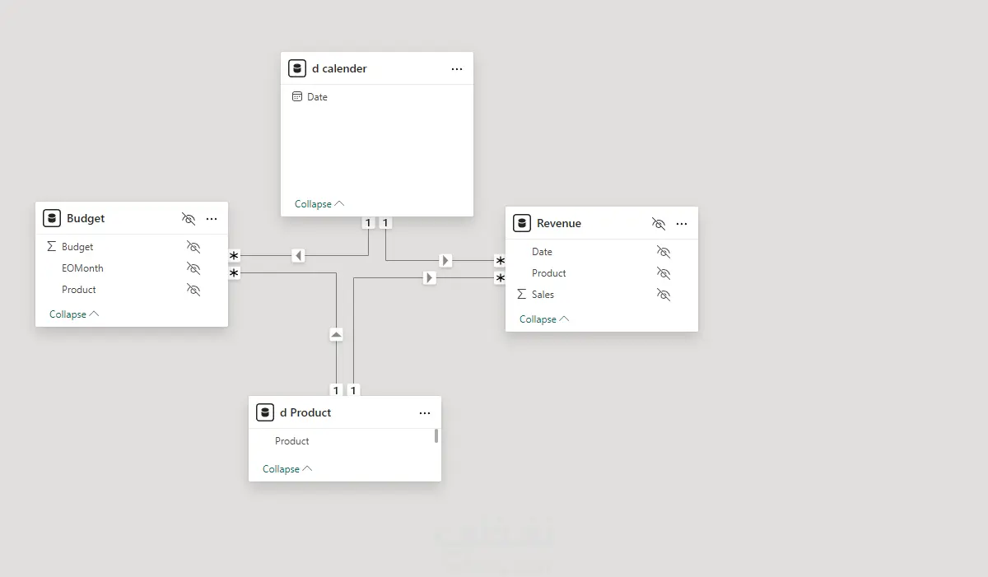Select the Date field in Revenue table

(542, 252)
